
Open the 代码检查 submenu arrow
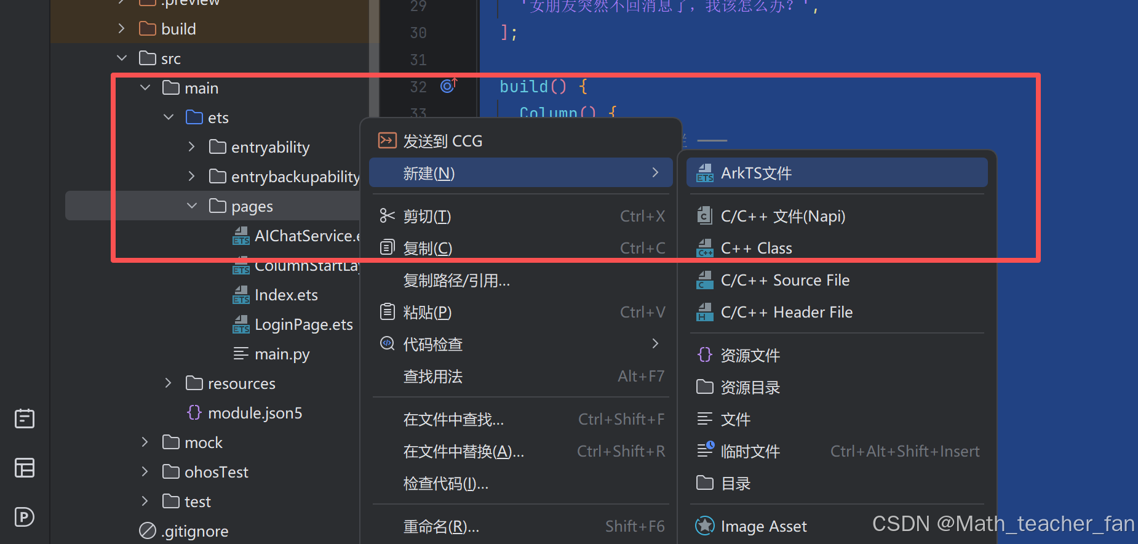click(x=655, y=343)
